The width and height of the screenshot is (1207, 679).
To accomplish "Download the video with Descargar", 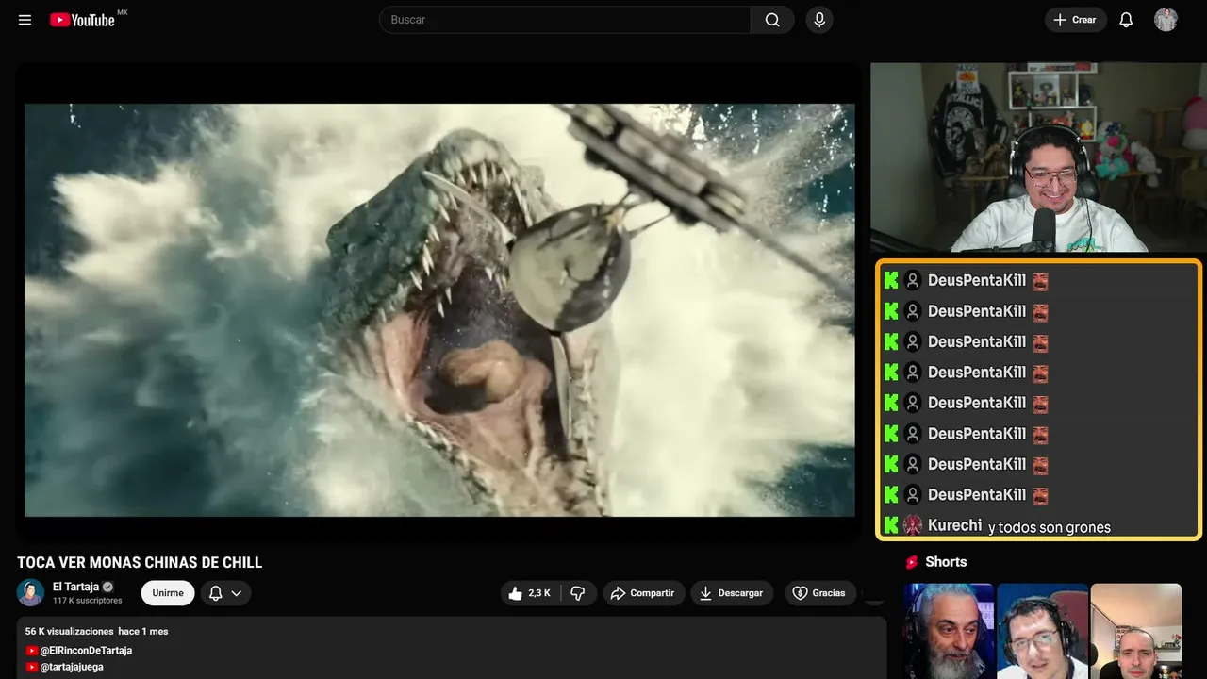I will pos(732,593).
